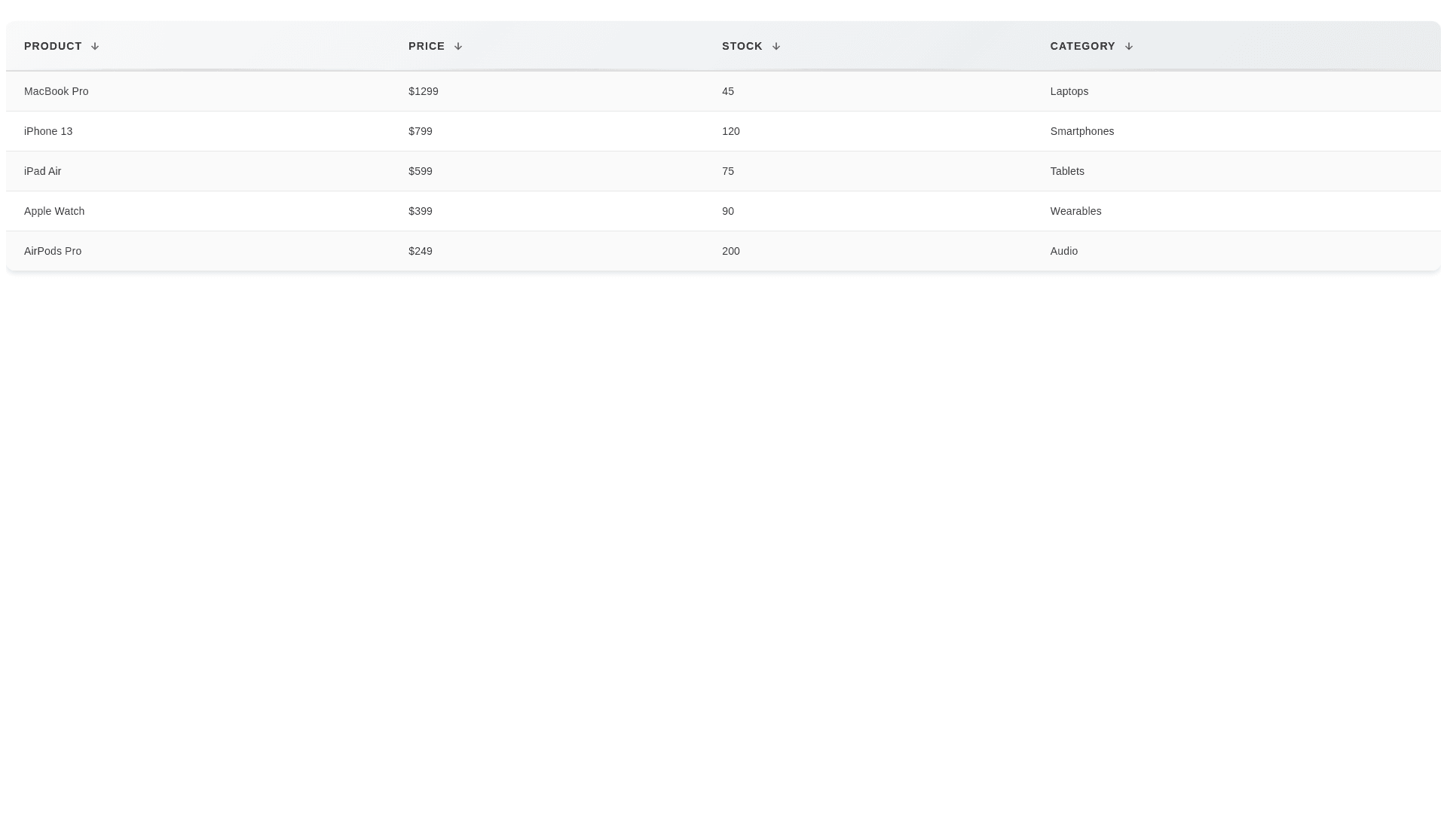1447x814 pixels.
Task: Click the stock value 75 cell
Action: (x=728, y=172)
